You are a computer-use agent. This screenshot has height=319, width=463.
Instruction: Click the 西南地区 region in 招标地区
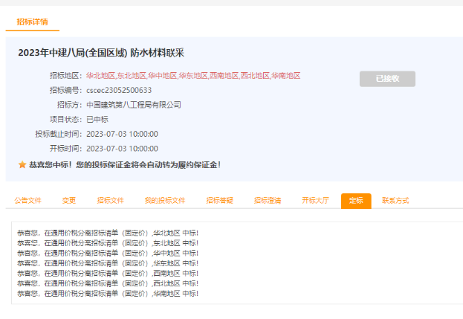pos(224,76)
